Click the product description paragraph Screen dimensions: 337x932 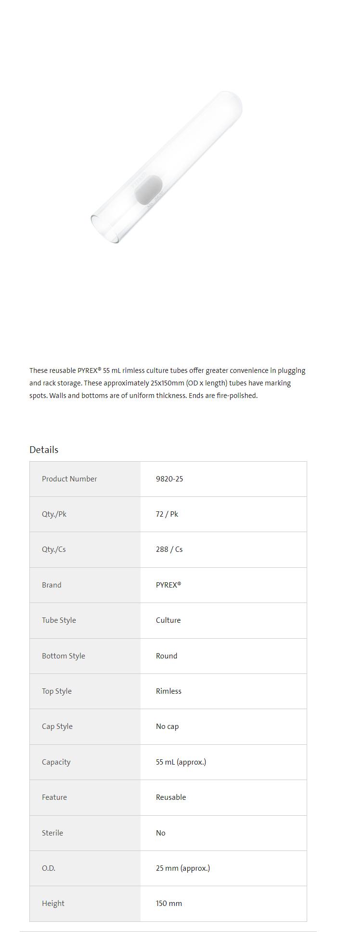(x=168, y=383)
